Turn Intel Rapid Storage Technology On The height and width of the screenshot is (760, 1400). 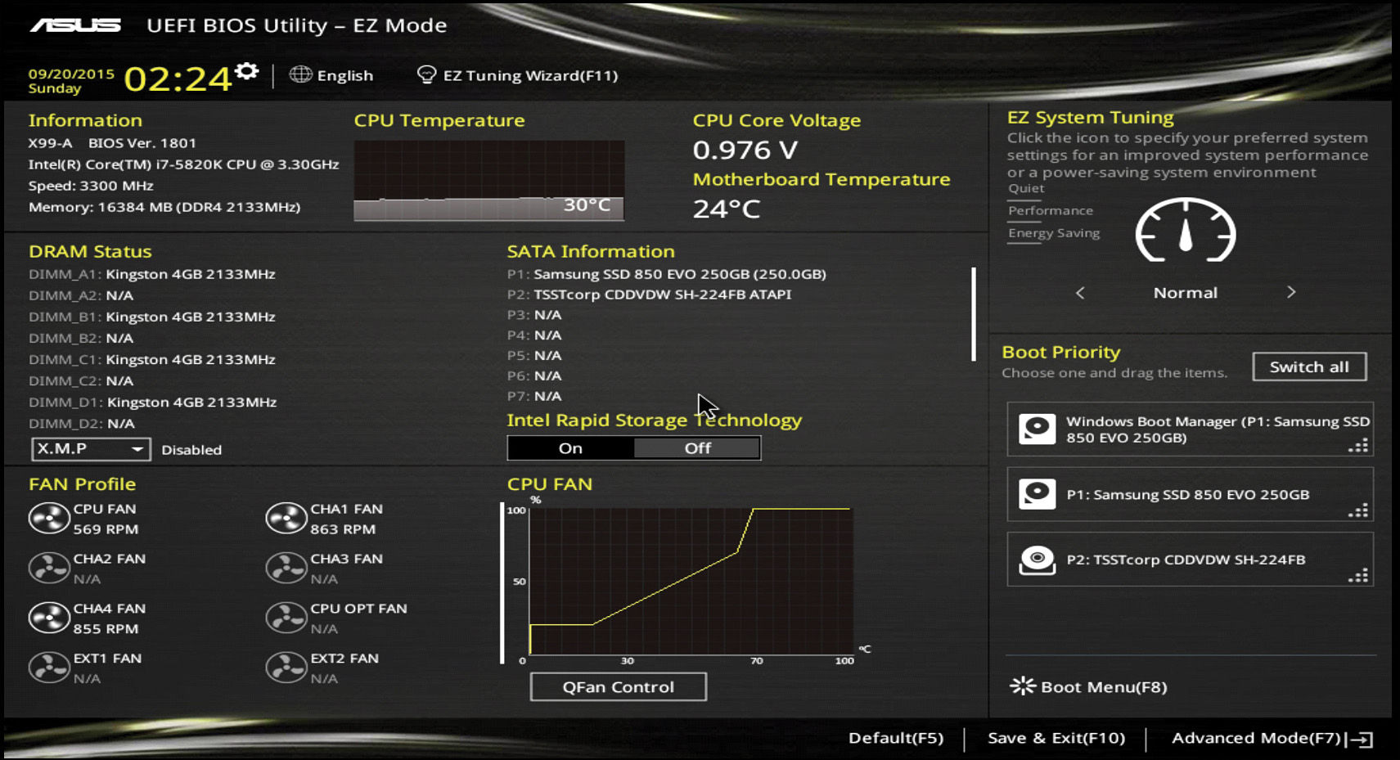tap(570, 448)
